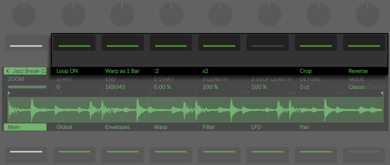Push the lower display button below Envelopes

[x=123, y=155]
